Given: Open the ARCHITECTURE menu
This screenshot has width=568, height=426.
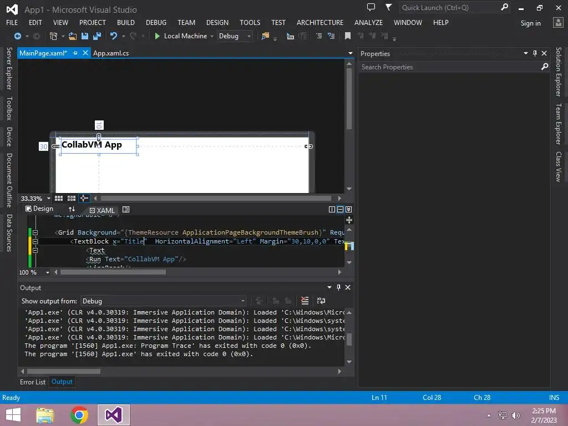Looking at the screenshot, I should pyautogui.click(x=320, y=22).
